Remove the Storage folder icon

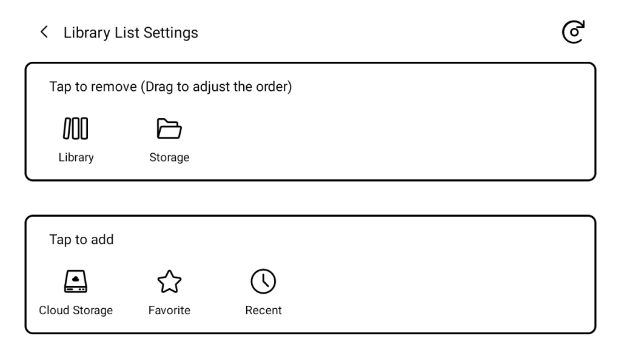point(169,128)
